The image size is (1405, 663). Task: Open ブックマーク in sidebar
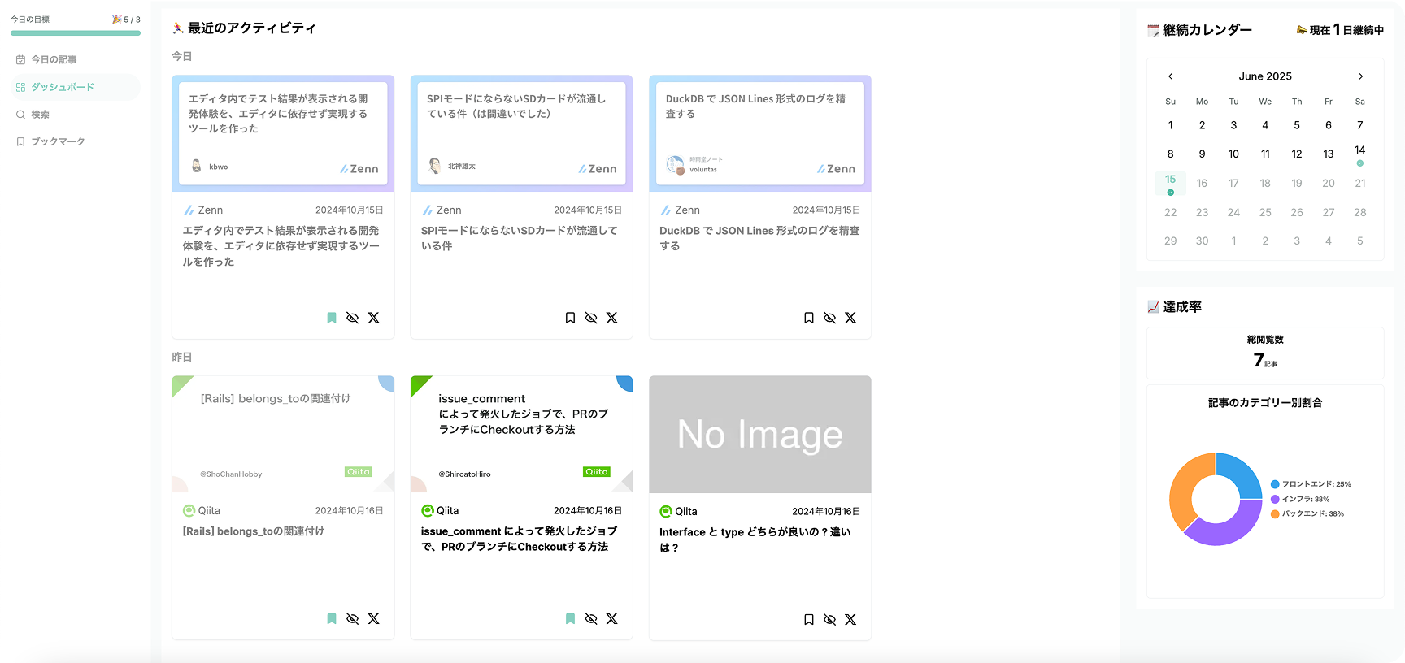(75, 141)
